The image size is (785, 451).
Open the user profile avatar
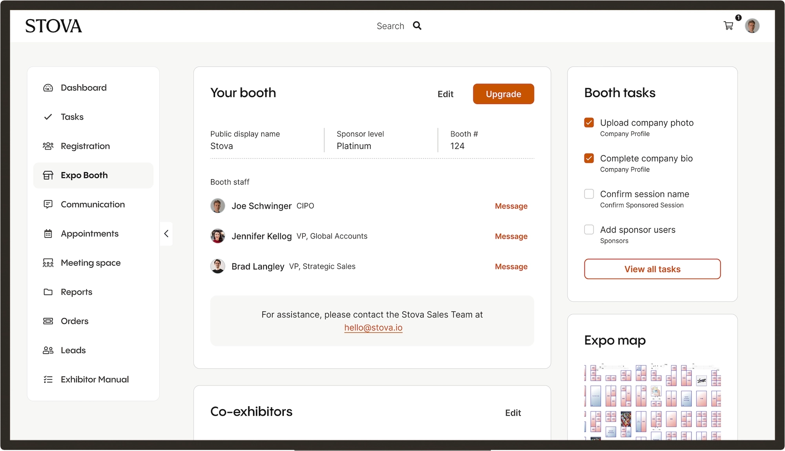point(752,26)
